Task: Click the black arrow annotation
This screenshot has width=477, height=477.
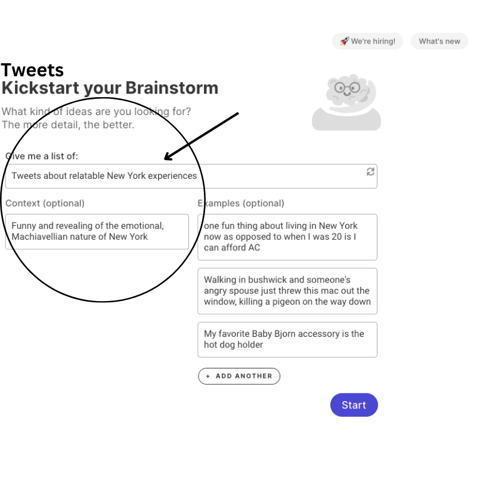Action: (x=202, y=135)
